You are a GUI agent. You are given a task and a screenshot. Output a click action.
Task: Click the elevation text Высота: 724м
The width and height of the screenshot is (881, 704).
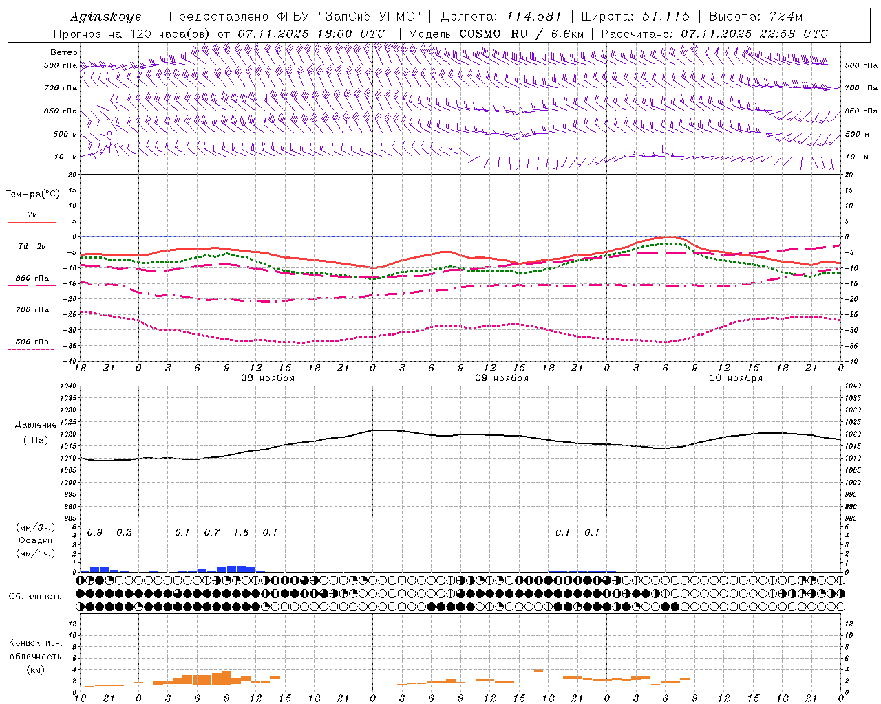tap(755, 17)
